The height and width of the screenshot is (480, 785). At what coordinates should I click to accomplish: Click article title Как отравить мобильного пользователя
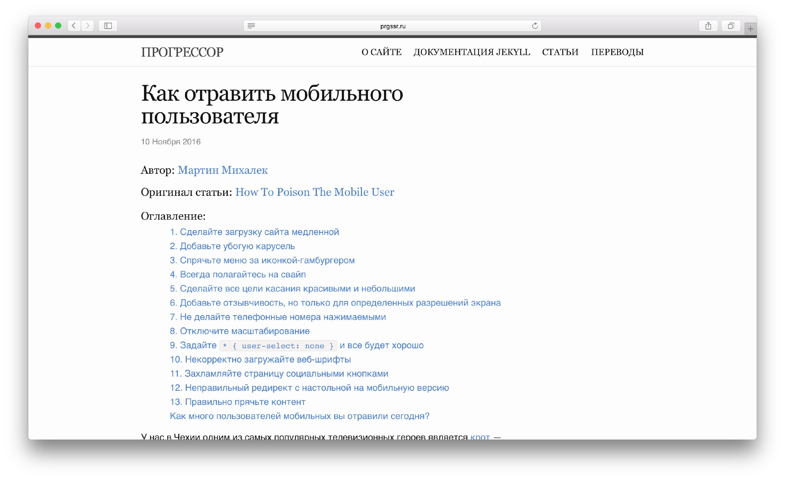272,105
